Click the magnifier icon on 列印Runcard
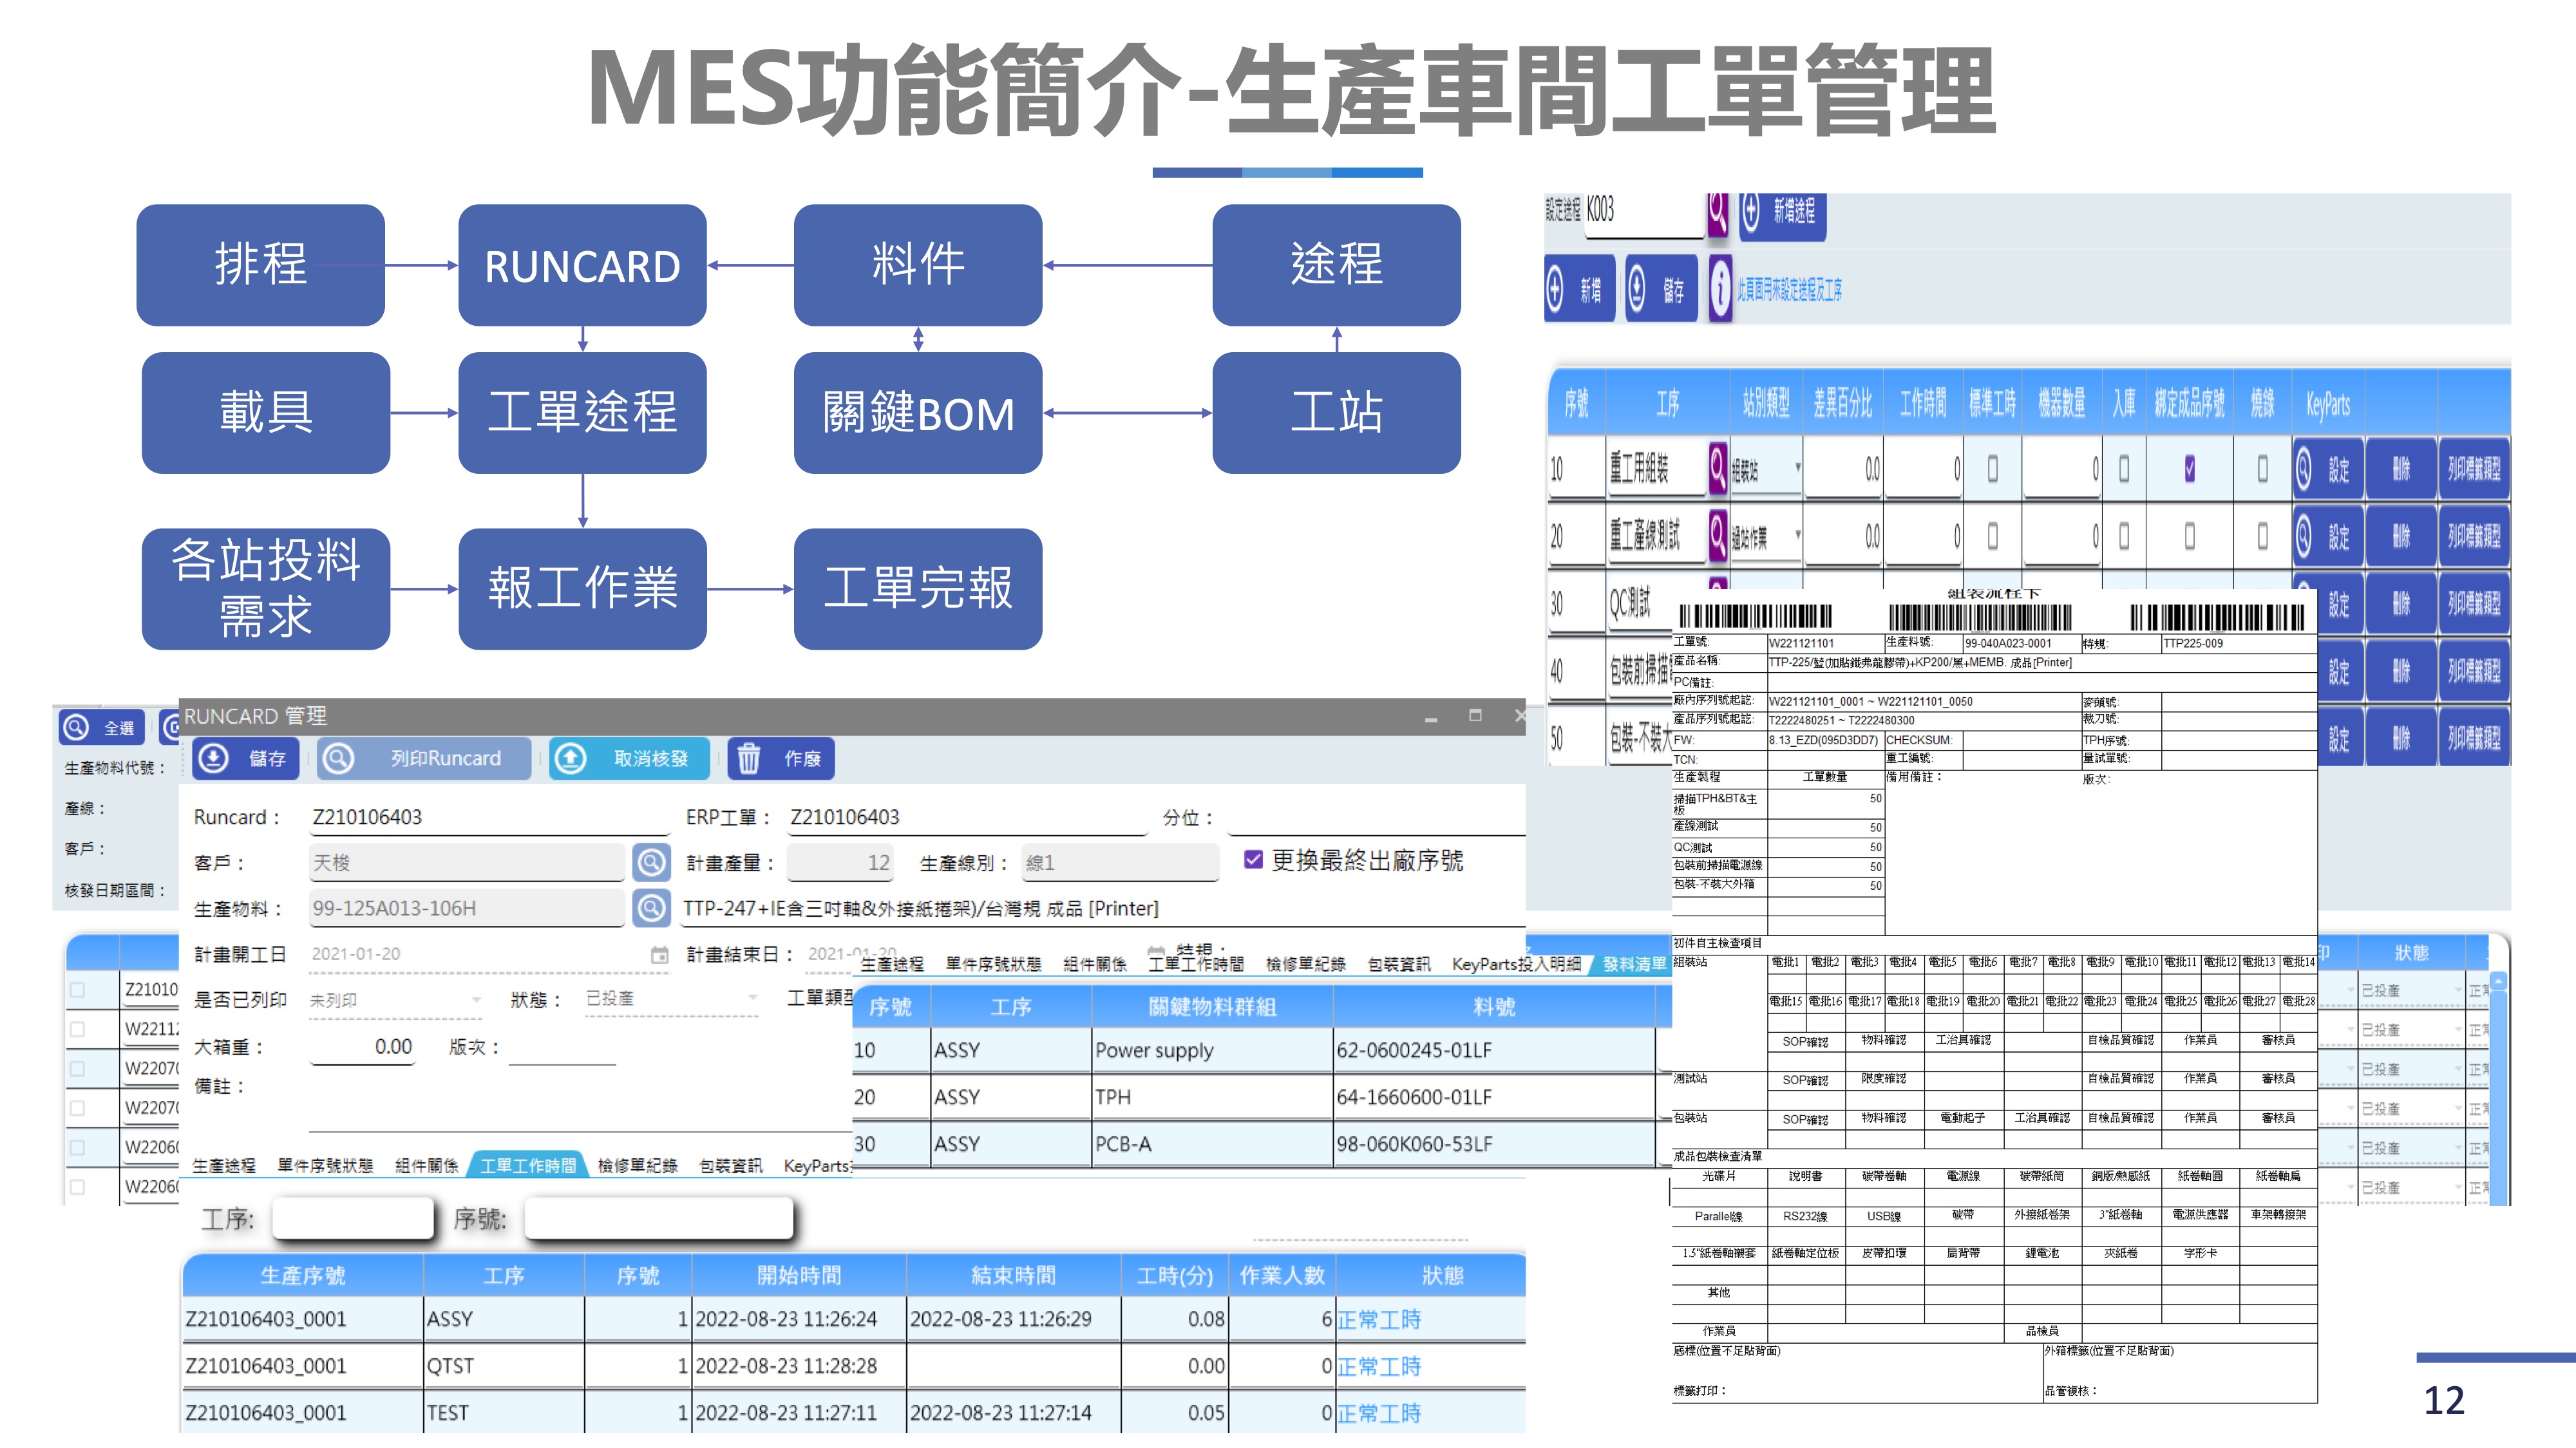 coord(338,759)
